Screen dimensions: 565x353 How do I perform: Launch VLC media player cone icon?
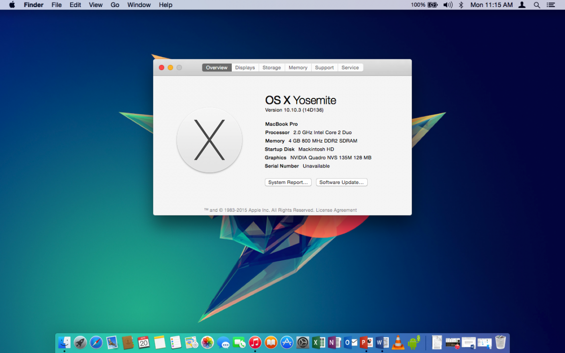(398, 342)
